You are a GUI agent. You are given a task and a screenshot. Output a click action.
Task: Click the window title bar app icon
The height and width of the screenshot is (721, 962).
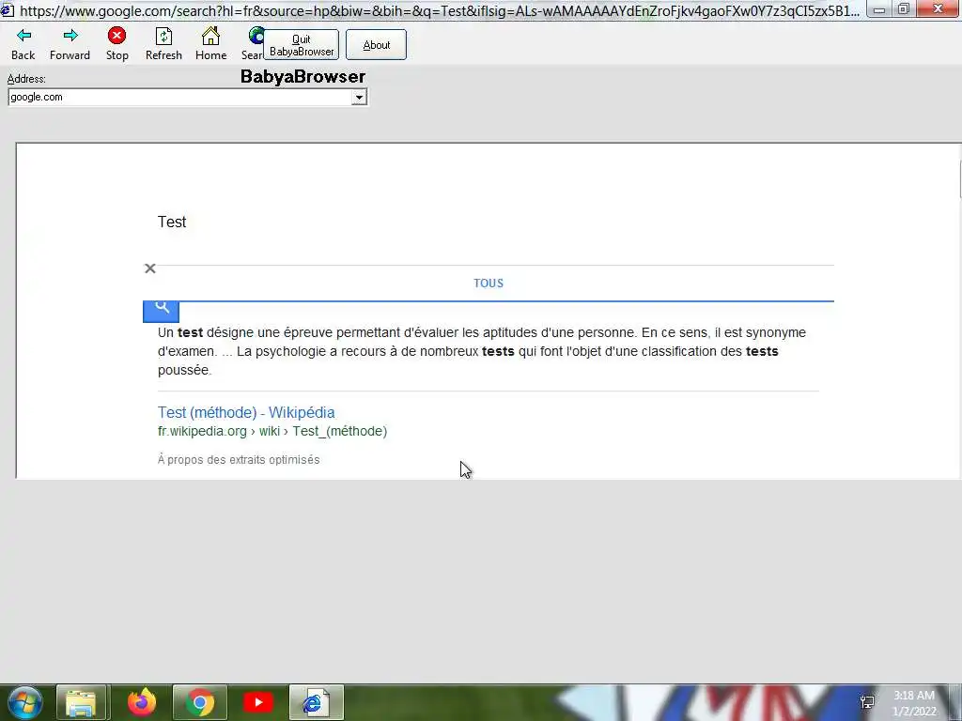tap(7, 9)
